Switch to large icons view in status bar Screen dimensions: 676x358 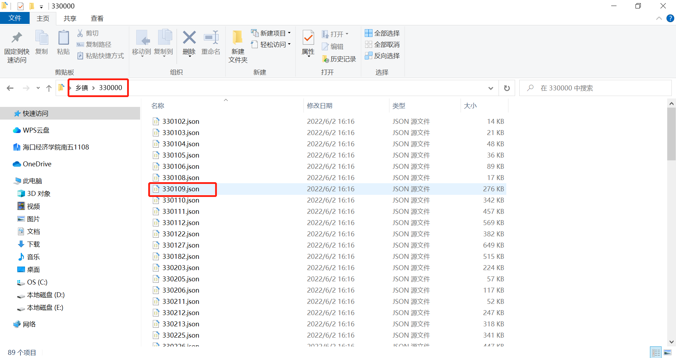(x=667, y=352)
